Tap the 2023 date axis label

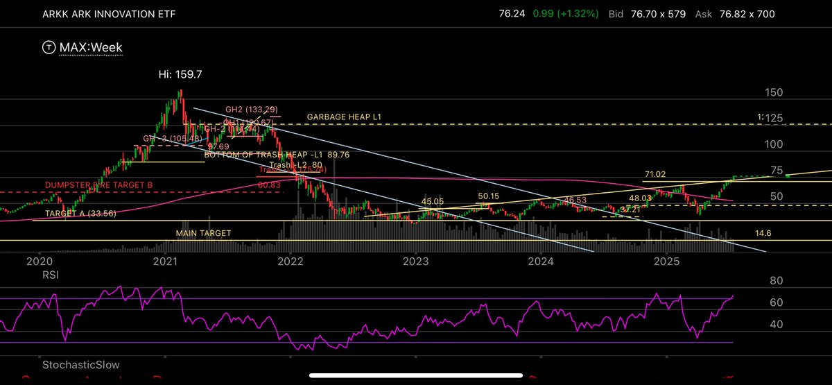415,261
